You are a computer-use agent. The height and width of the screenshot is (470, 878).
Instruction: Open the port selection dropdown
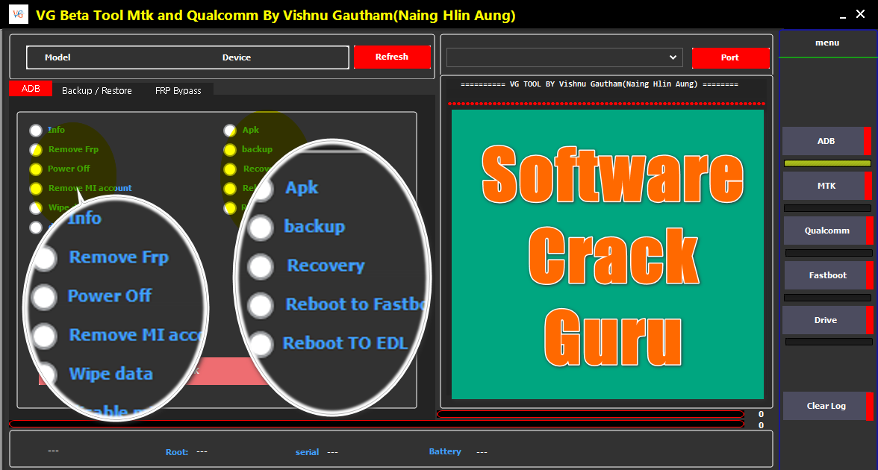click(x=672, y=57)
